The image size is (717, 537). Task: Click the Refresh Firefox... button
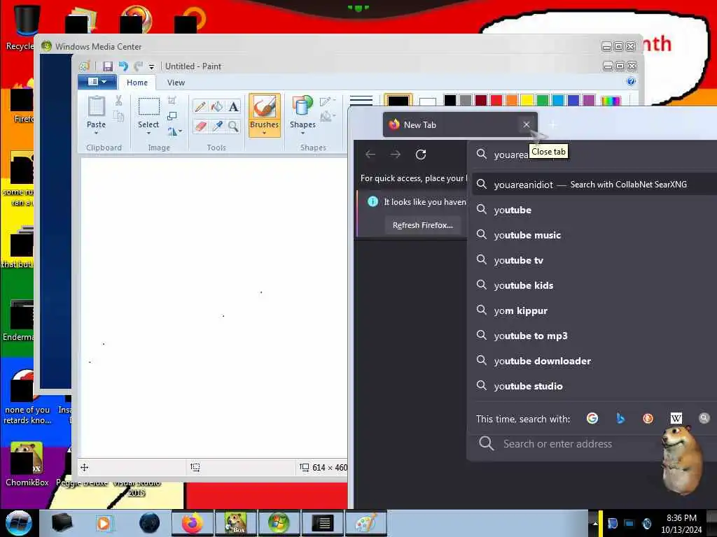[x=422, y=225]
